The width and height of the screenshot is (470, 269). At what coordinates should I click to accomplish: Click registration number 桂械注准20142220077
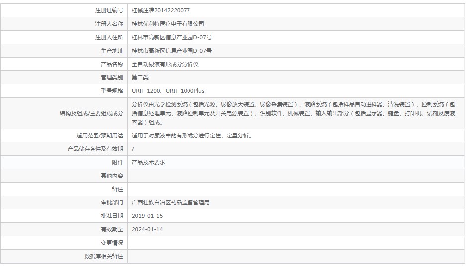161,10
